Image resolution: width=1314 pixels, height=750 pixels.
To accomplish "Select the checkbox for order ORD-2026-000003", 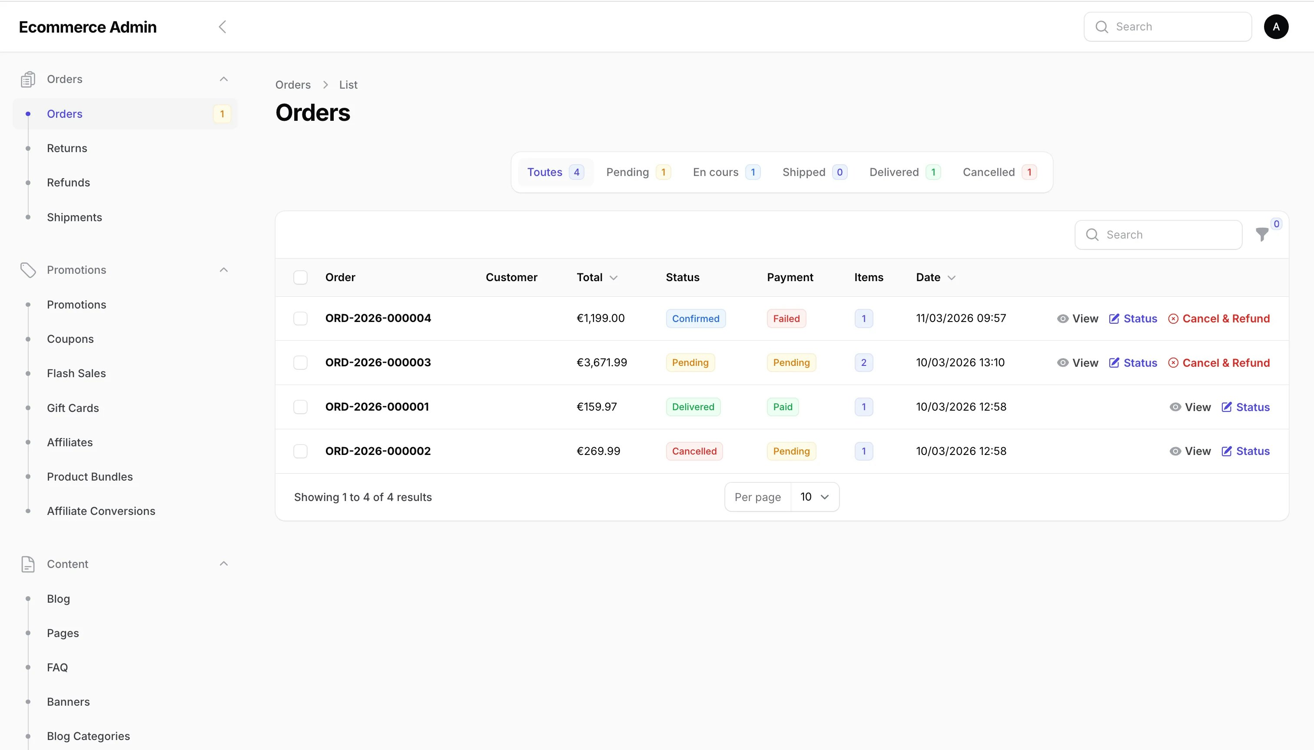I will (300, 363).
